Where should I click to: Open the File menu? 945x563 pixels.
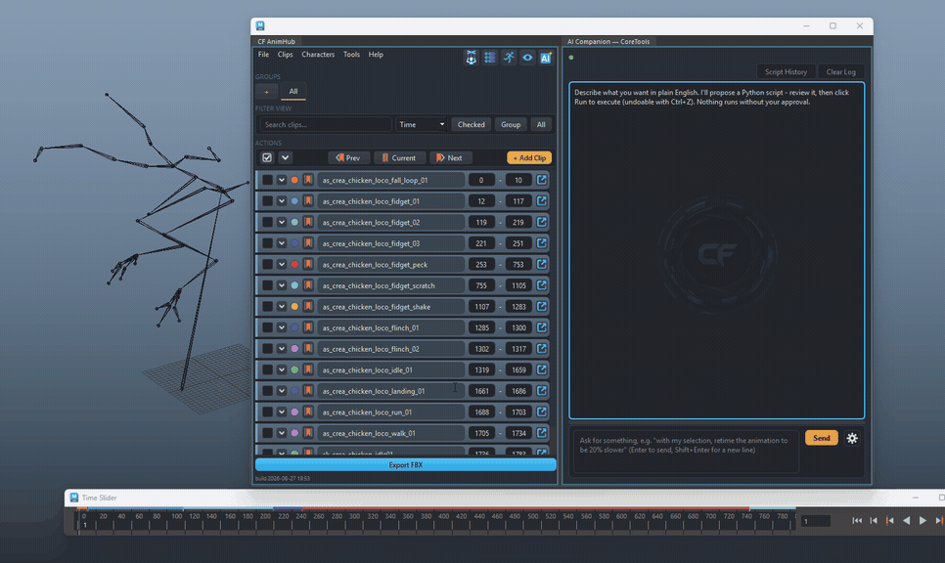(x=263, y=54)
